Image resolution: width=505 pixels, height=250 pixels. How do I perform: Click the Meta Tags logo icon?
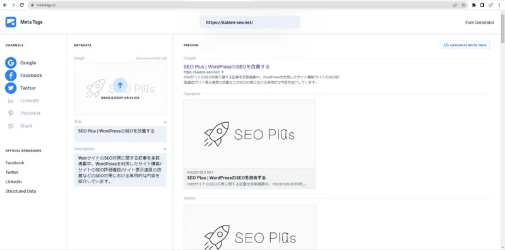tap(11, 22)
